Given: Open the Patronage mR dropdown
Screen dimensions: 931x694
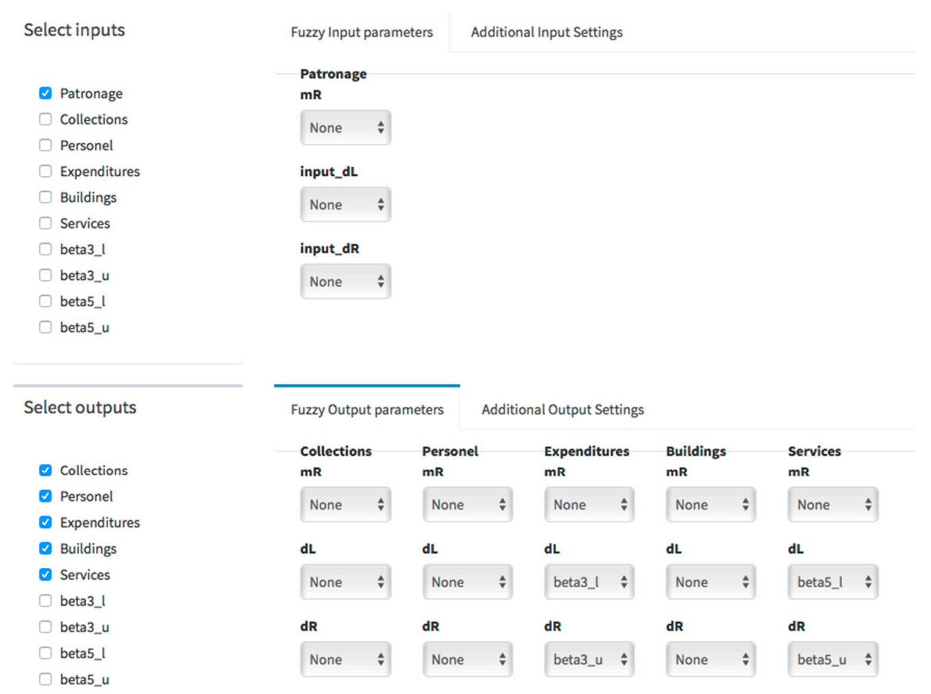Looking at the screenshot, I should [345, 128].
